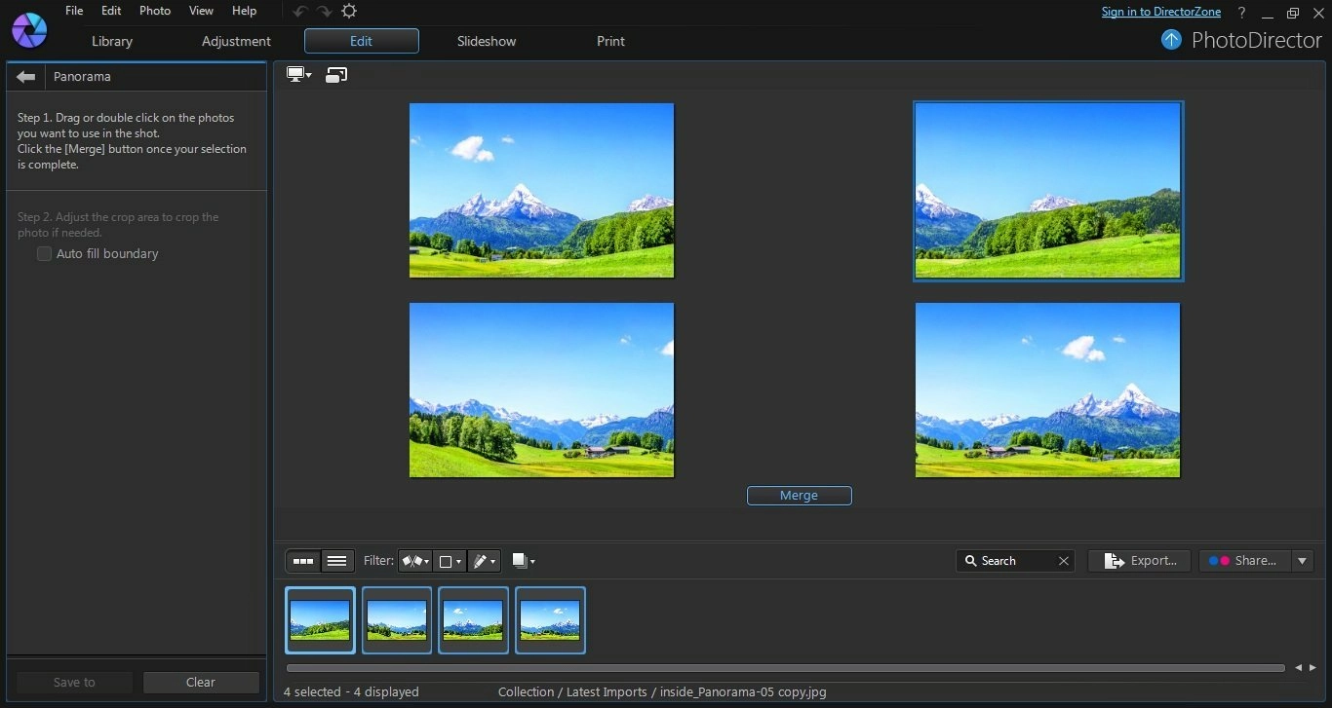Switch to list view in browser

pyautogui.click(x=336, y=561)
